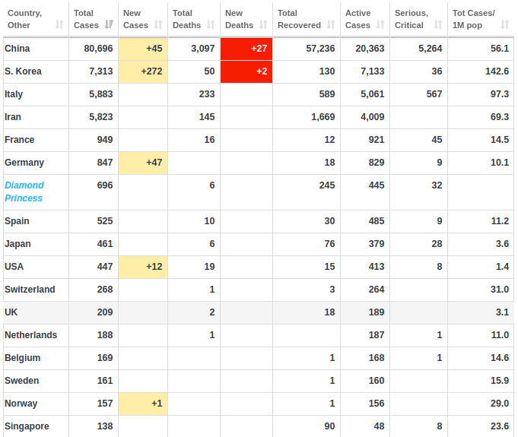The image size is (518, 437).
Task: Sort by Serious, Critical column icon
Action: coord(438,25)
